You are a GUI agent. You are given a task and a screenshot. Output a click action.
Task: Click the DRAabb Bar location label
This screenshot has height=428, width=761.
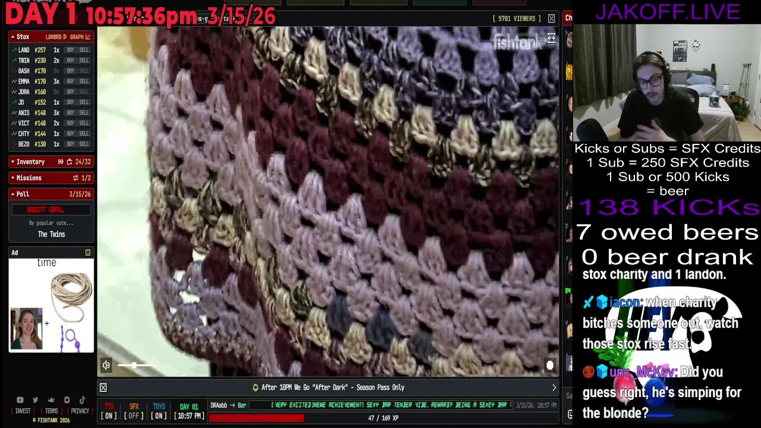pyautogui.click(x=228, y=405)
